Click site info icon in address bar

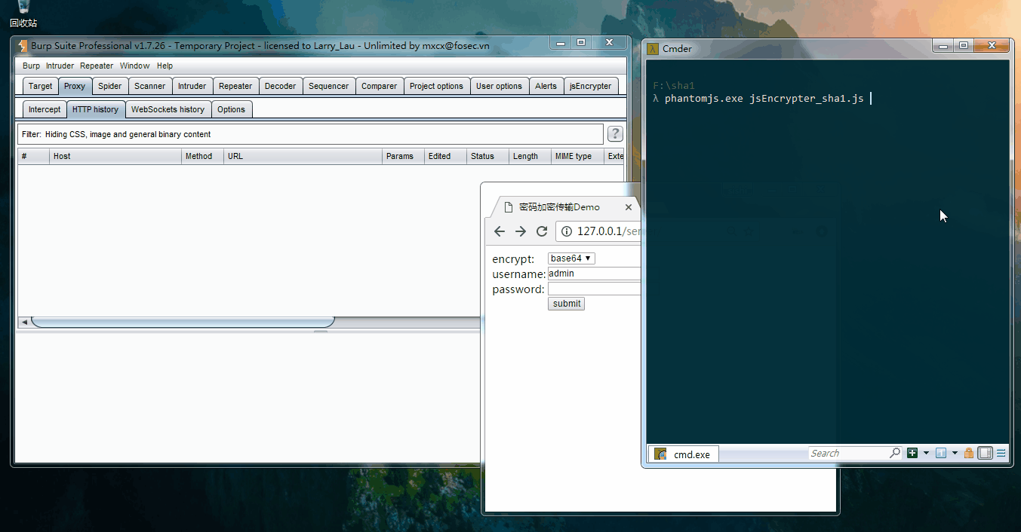pyautogui.click(x=567, y=231)
